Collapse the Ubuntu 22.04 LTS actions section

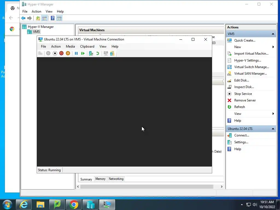[x=273, y=129]
